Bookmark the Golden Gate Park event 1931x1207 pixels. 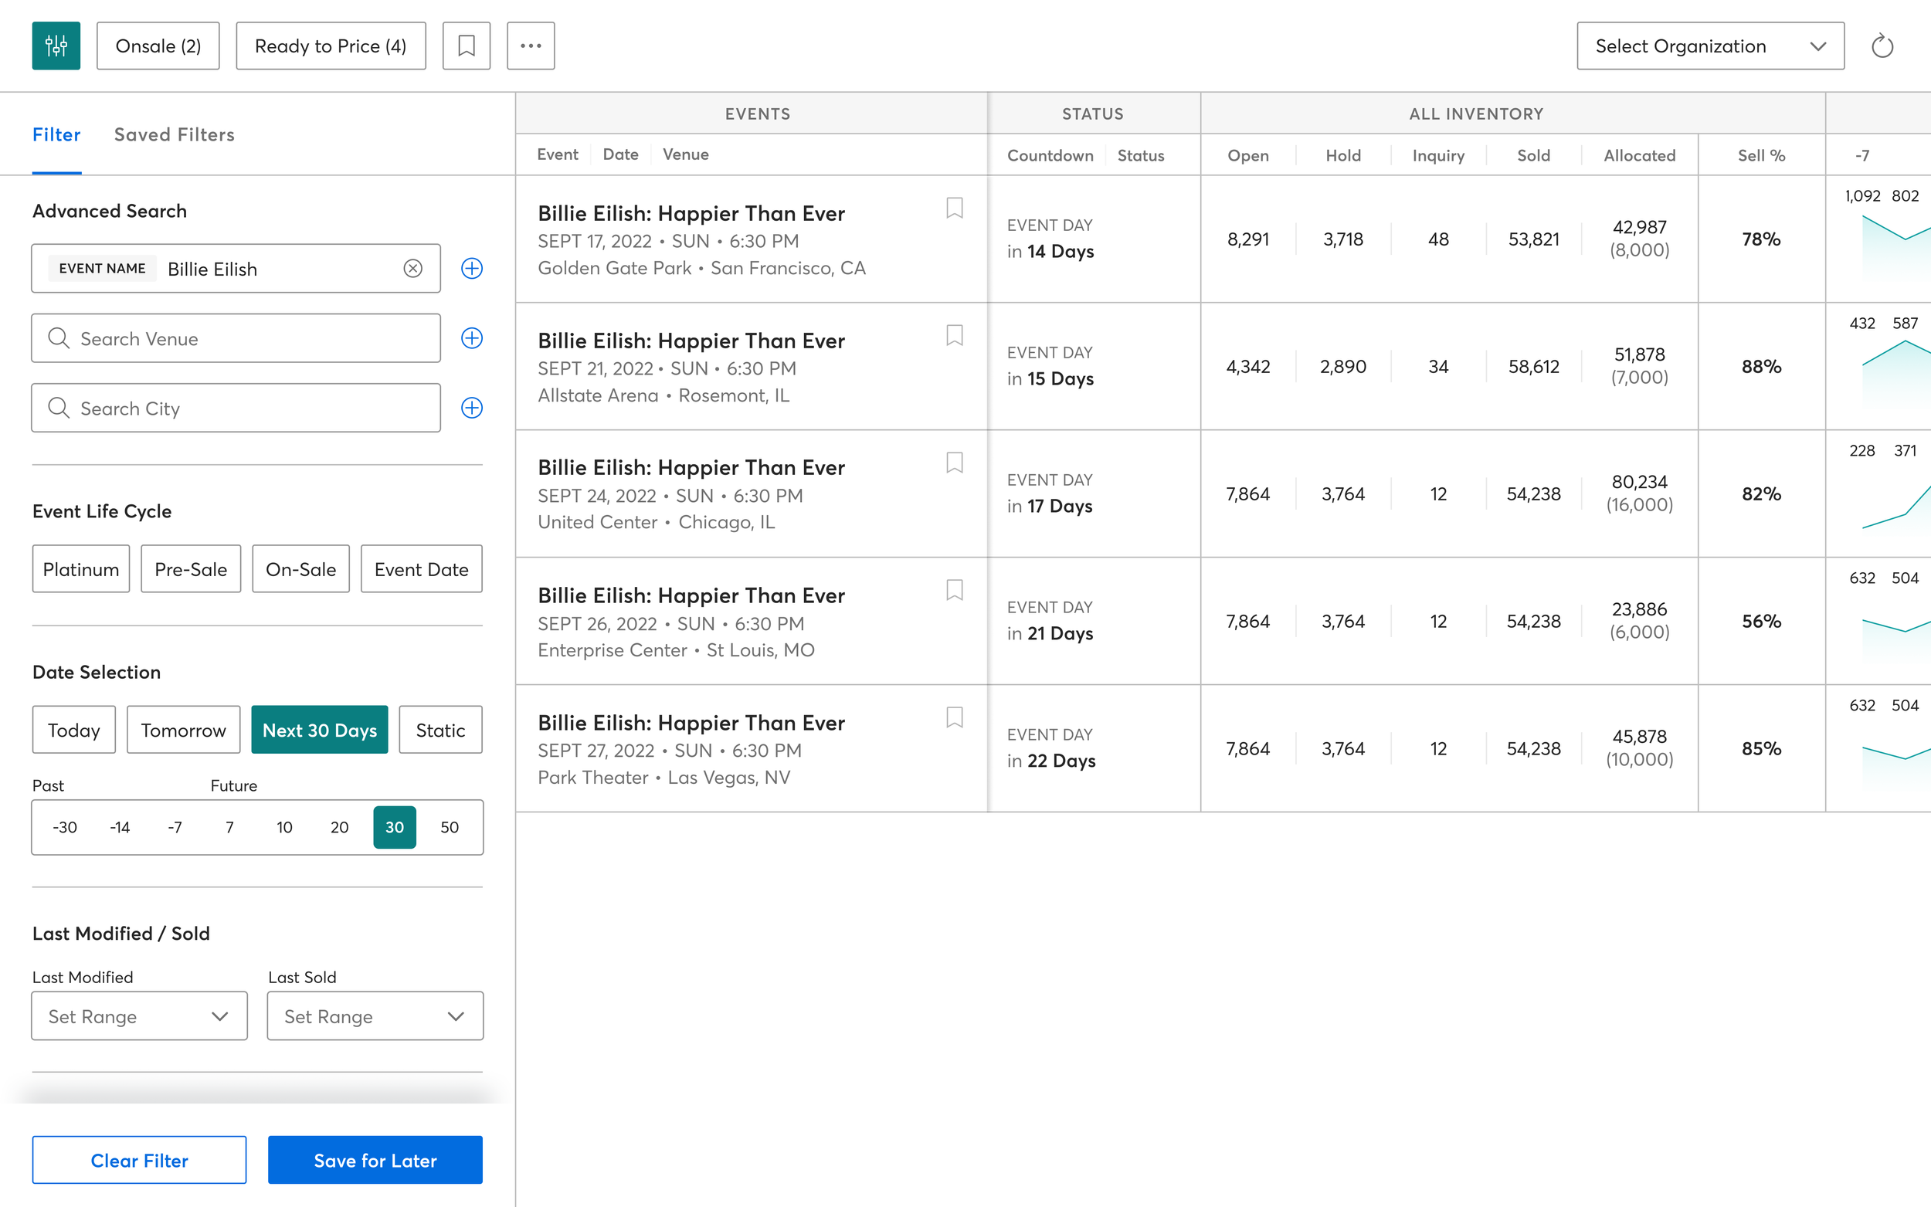pyautogui.click(x=954, y=209)
